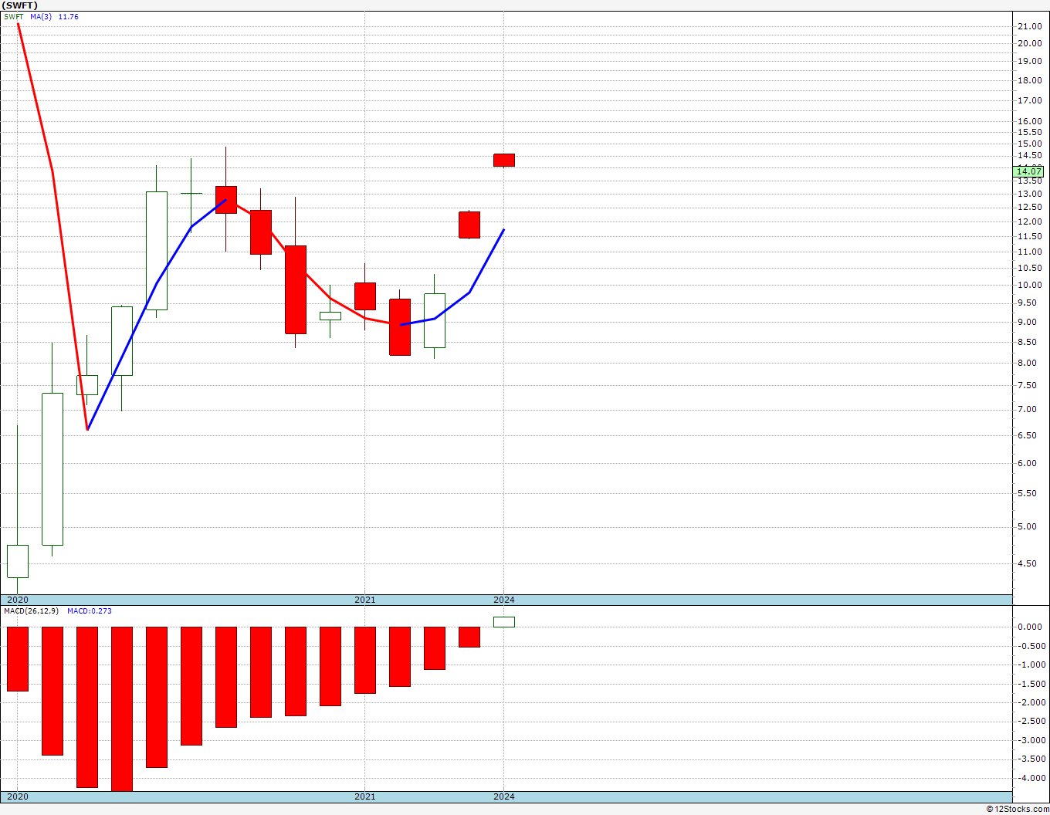Select the 11.00 price axis label
1050x815 pixels.
(1029, 252)
